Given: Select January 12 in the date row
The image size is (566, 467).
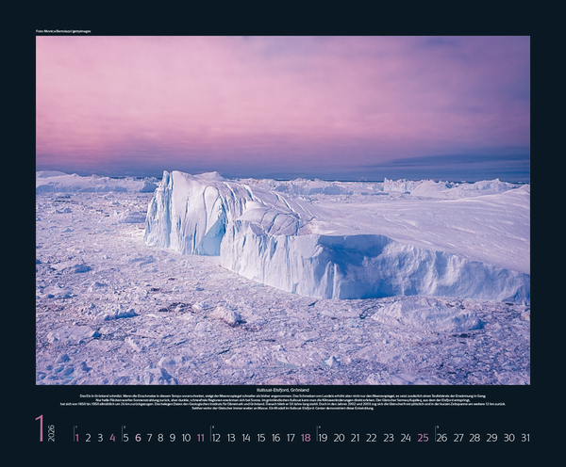Looking at the screenshot, I should pos(216,437).
